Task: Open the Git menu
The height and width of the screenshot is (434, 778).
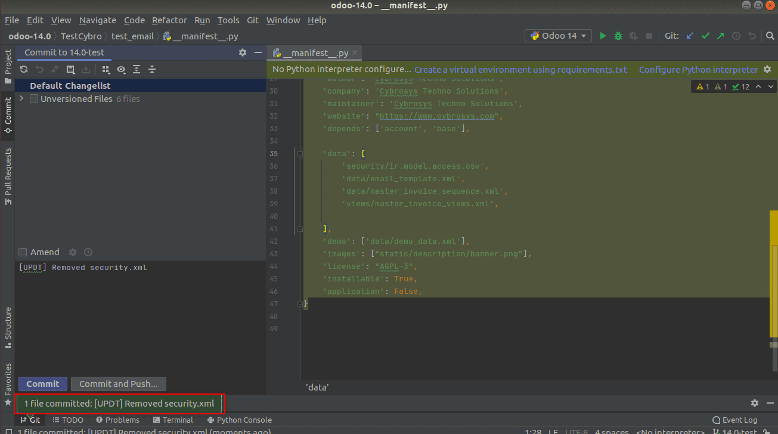Action: (x=253, y=20)
